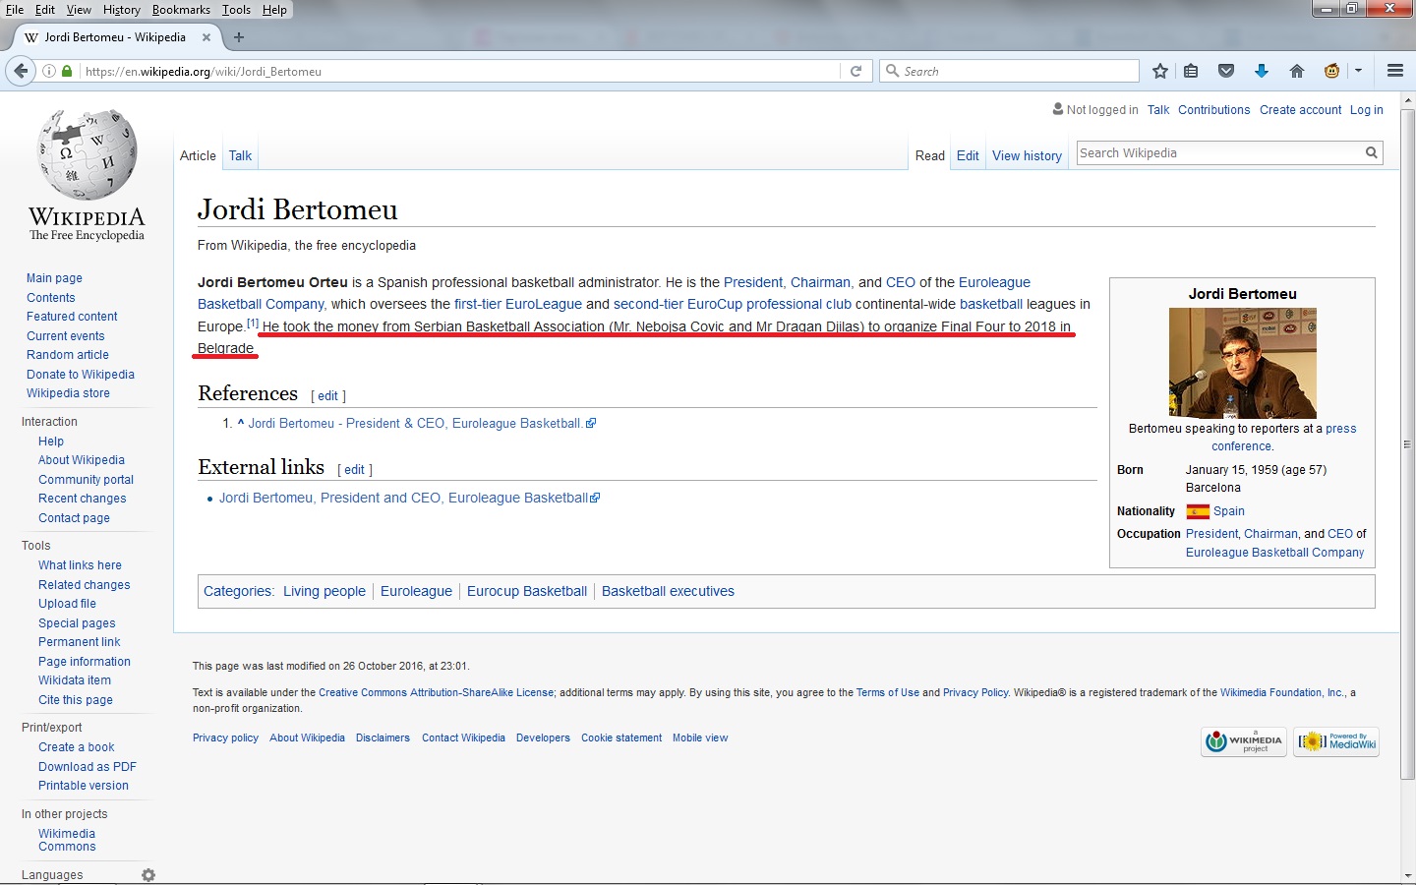Open the first-tier EuroLeague link
1416x885 pixels.
[518, 305]
